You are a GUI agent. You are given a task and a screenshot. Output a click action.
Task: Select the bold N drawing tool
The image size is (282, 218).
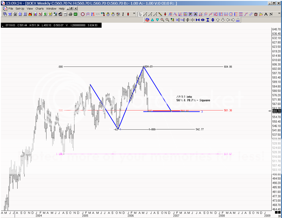[x=271, y=14]
